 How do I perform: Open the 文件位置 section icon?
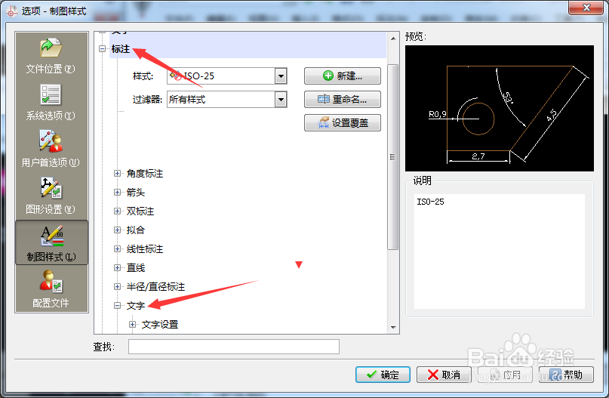(51, 48)
